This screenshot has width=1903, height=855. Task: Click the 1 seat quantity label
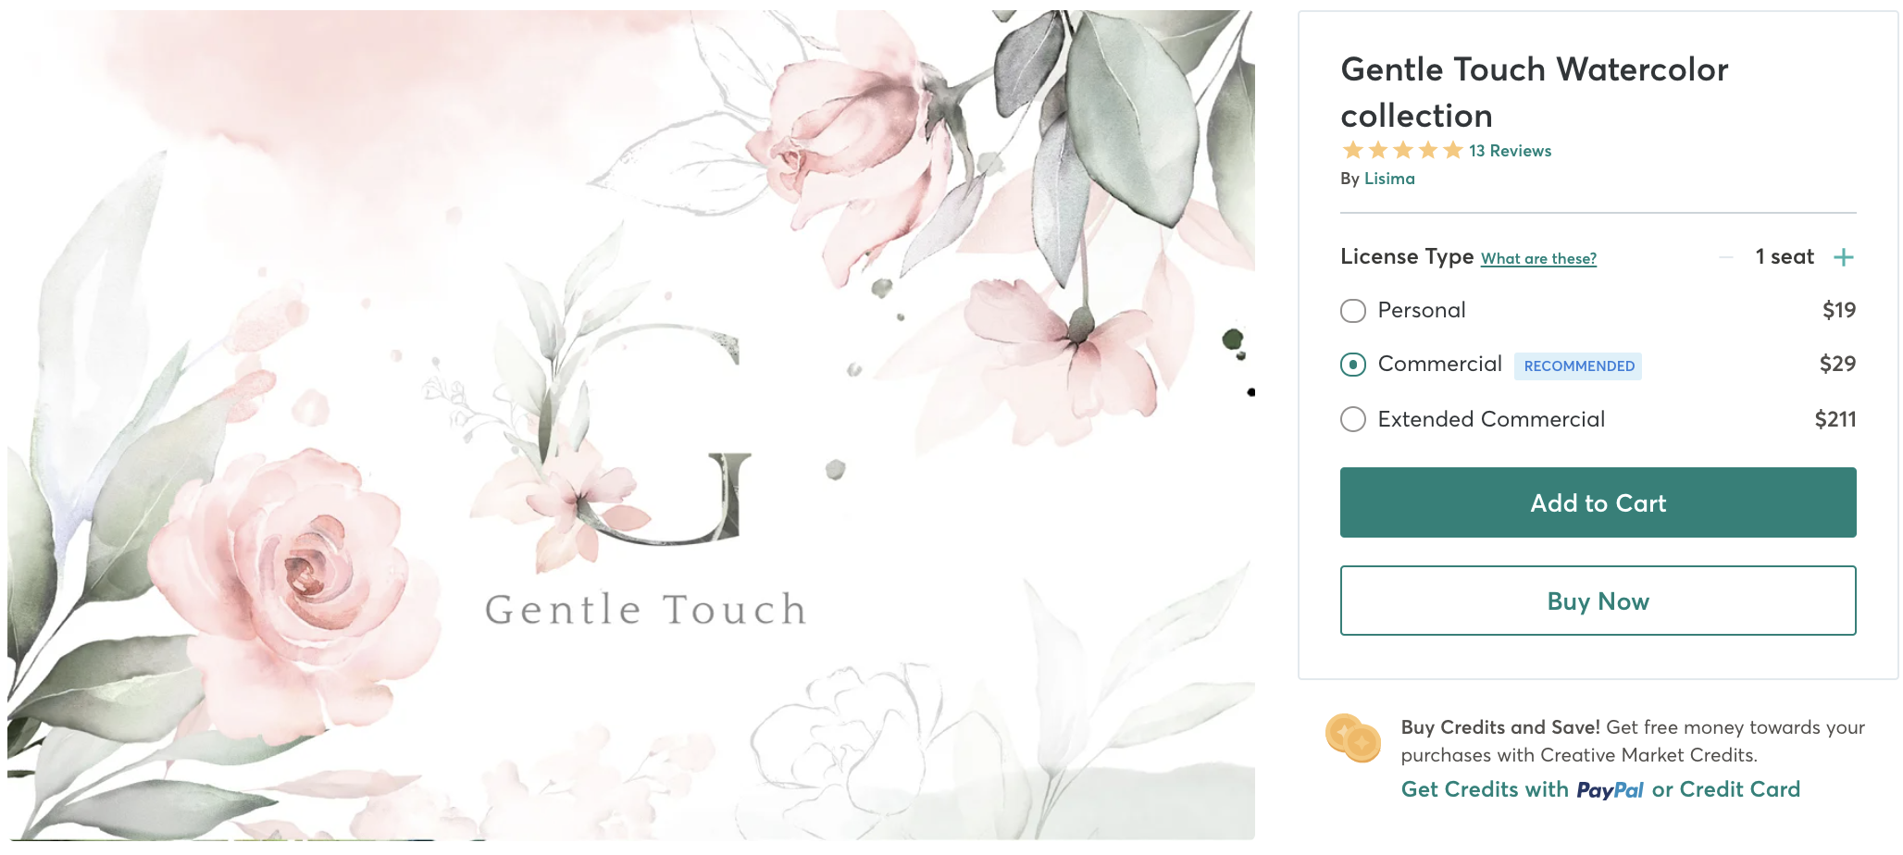tap(1784, 257)
